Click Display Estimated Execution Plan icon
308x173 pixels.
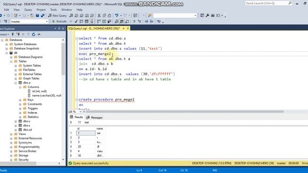point(81,21)
